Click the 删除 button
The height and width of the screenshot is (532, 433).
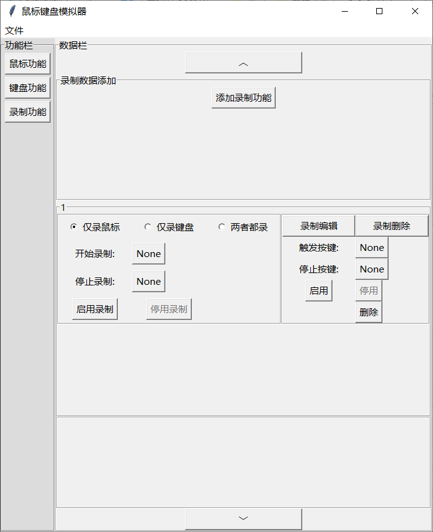click(x=368, y=312)
